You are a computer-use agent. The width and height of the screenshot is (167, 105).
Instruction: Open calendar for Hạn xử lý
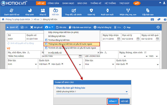(138, 39)
